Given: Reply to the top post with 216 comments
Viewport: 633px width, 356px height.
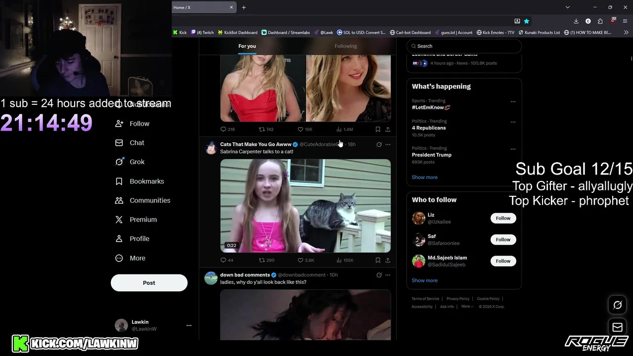Looking at the screenshot, I should point(227,130).
